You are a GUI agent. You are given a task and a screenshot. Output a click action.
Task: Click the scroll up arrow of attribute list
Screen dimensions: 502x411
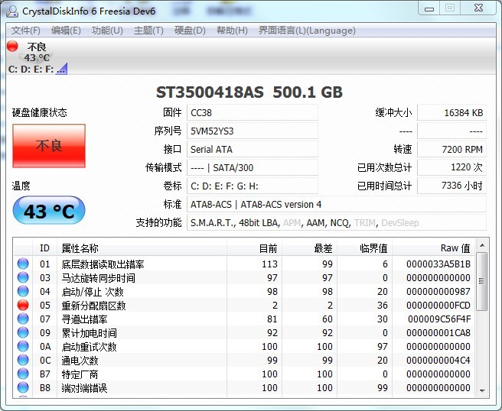[x=482, y=245]
